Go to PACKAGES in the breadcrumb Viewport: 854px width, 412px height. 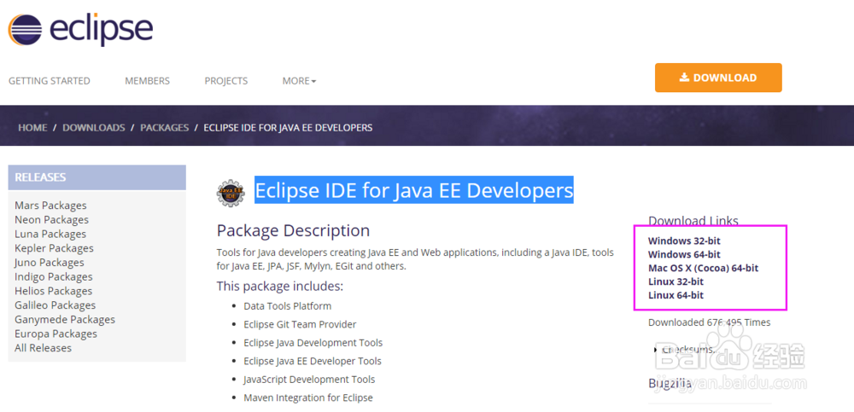tap(165, 127)
